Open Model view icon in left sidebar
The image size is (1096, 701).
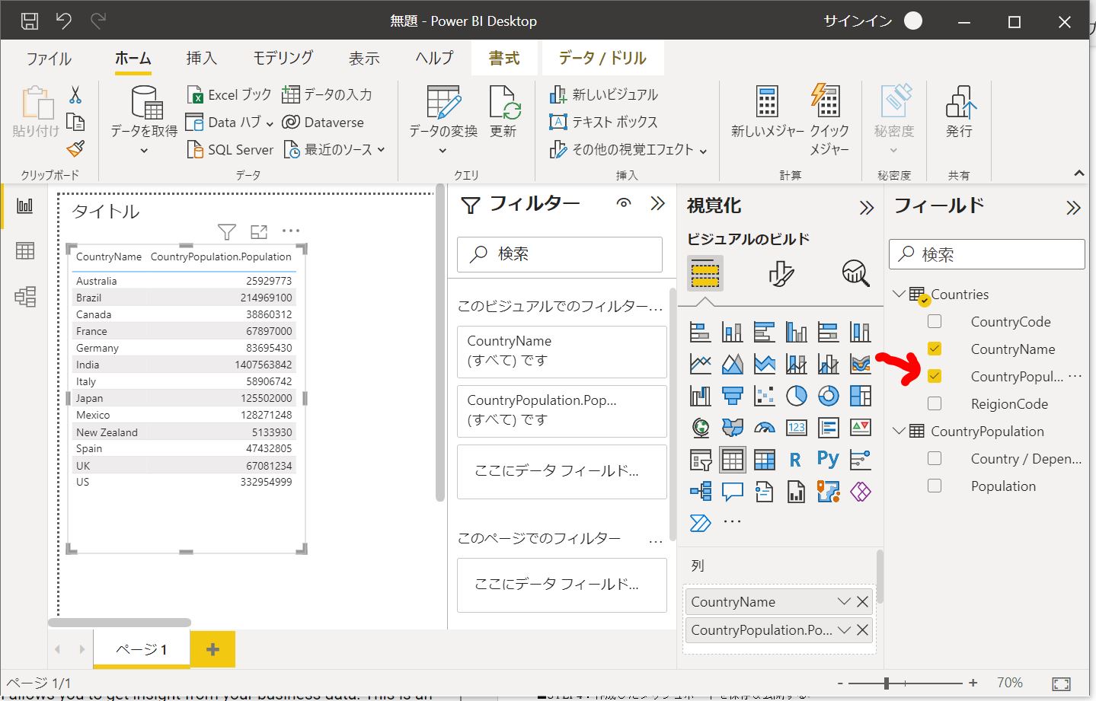[x=25, y=296]
